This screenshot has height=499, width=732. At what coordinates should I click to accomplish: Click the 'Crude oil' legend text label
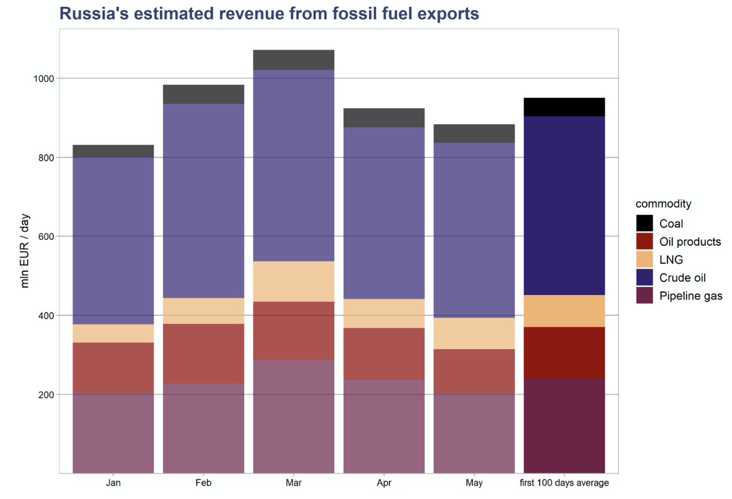pyautogui.click(x=682, y=278)
